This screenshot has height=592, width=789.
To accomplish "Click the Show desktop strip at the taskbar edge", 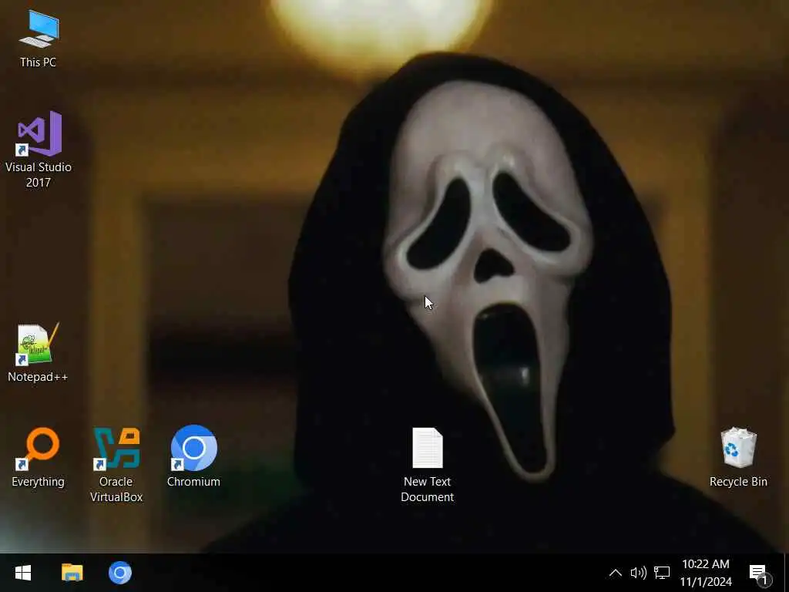I will pos(787,573).
